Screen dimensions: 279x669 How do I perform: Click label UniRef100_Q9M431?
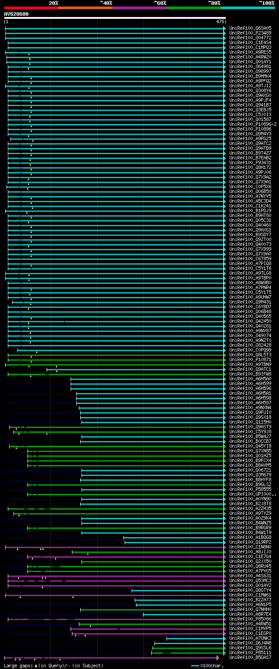pyautogui.click(x=250, y=302)
